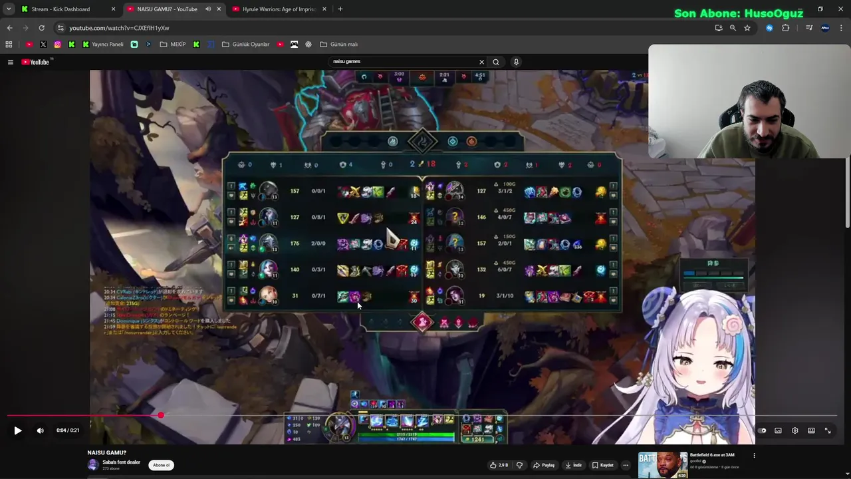Open the Extensions puzzle icon
The height and width of the screenshot is (479, 851).
point(785,28)
